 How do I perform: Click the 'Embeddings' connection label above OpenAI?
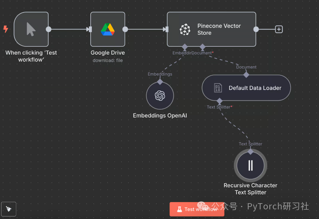tap(160, 74)
